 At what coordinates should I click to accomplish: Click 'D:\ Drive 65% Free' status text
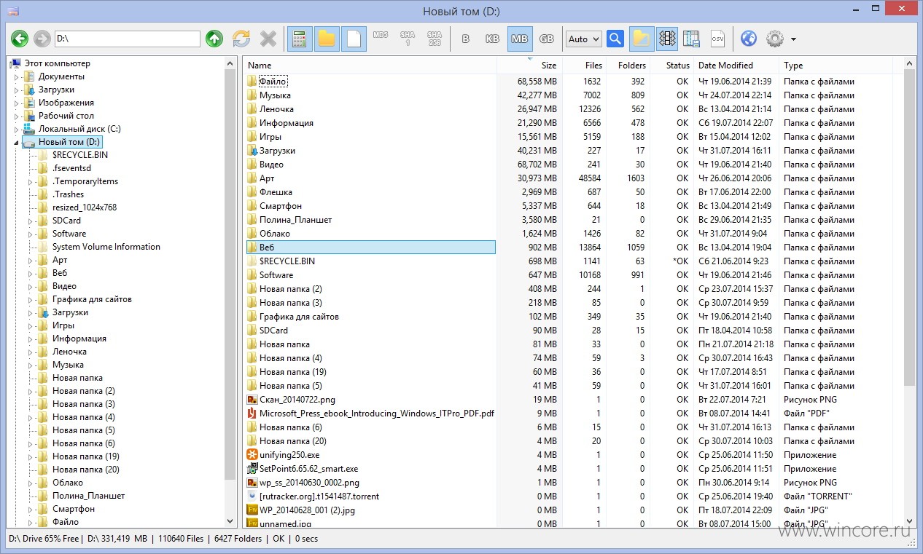coord(43,539)
